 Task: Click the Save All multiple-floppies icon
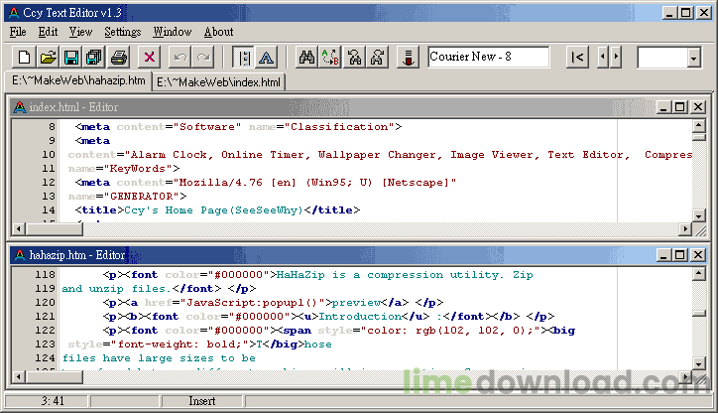(x=94, y=58)
